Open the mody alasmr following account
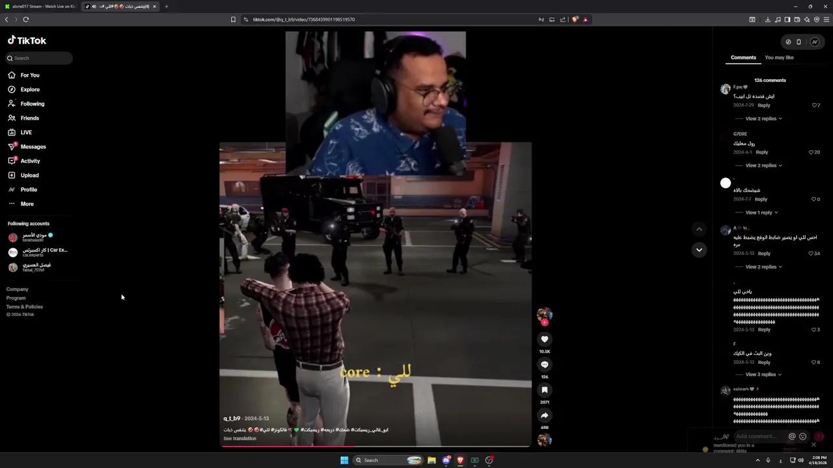 pos(36,237)
